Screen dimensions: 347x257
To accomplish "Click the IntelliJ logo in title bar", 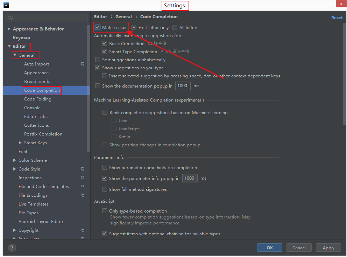I will pyautogui.click(x=6, y=5).
